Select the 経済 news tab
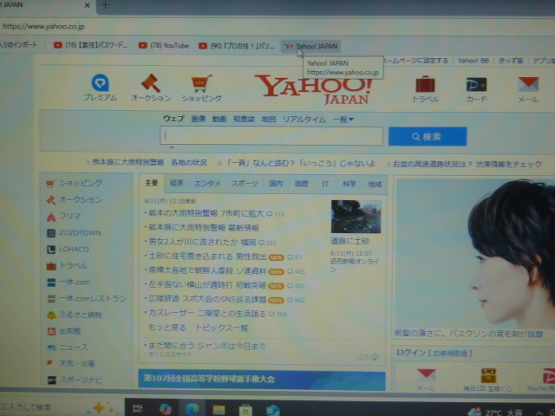This screenshot has width=555, height=416. point(177,184)
